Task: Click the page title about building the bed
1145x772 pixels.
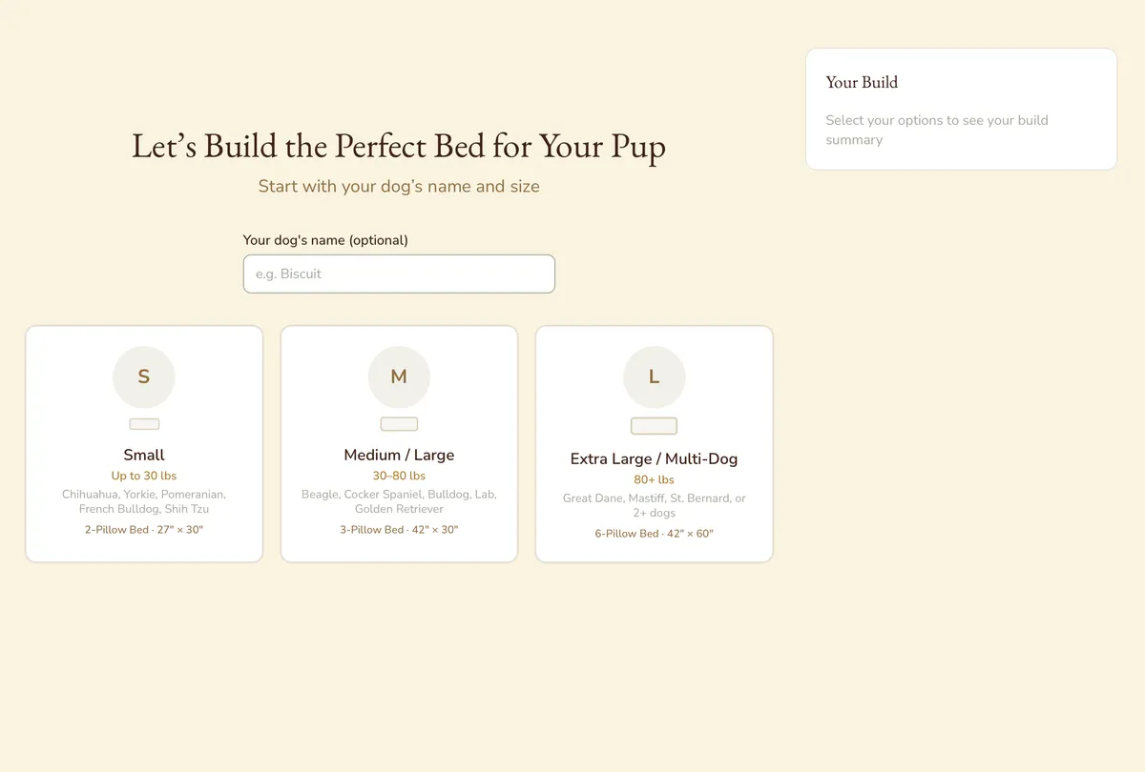Action: tap(399, 146)
